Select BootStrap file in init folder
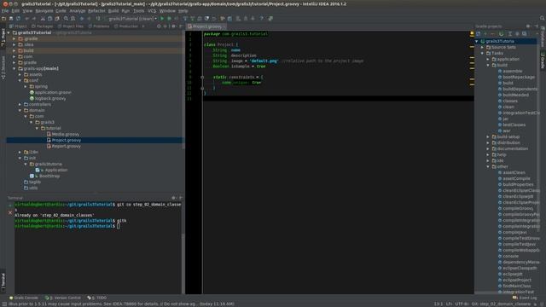This screenshot has height=307, width=546. tap(45, 177)
